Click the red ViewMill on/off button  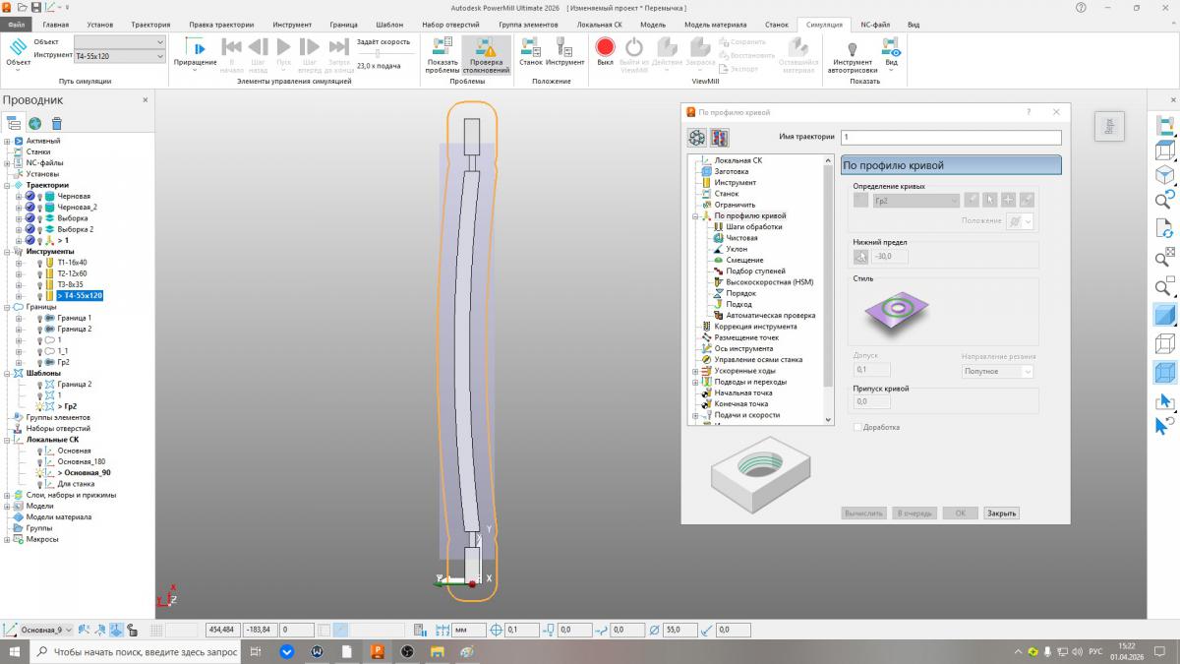click(x=605, y=47)
